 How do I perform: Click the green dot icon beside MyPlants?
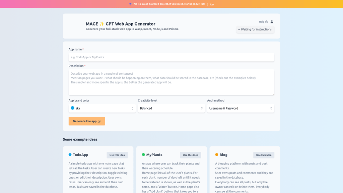pyautogui.click(x=144, y=155)
